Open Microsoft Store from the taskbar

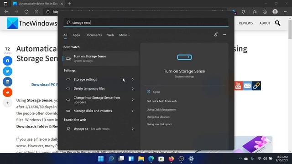[161, 159]
